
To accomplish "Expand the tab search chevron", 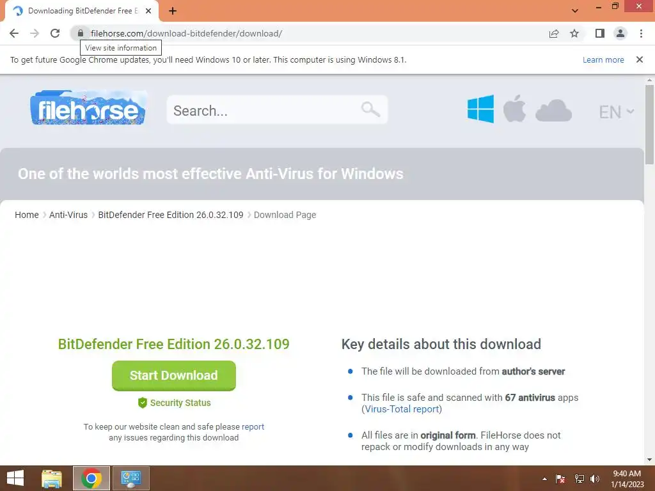I will [x=575, y=11].
